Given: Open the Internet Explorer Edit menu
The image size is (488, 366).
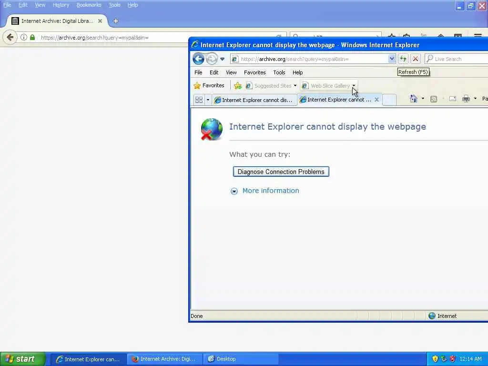Looking at the screenshot, I should [x=214, y=72].
